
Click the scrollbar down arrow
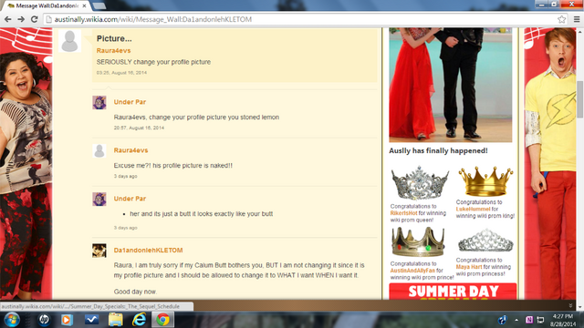[580, 307]
